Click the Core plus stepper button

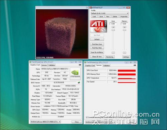[x=113, y=27]
